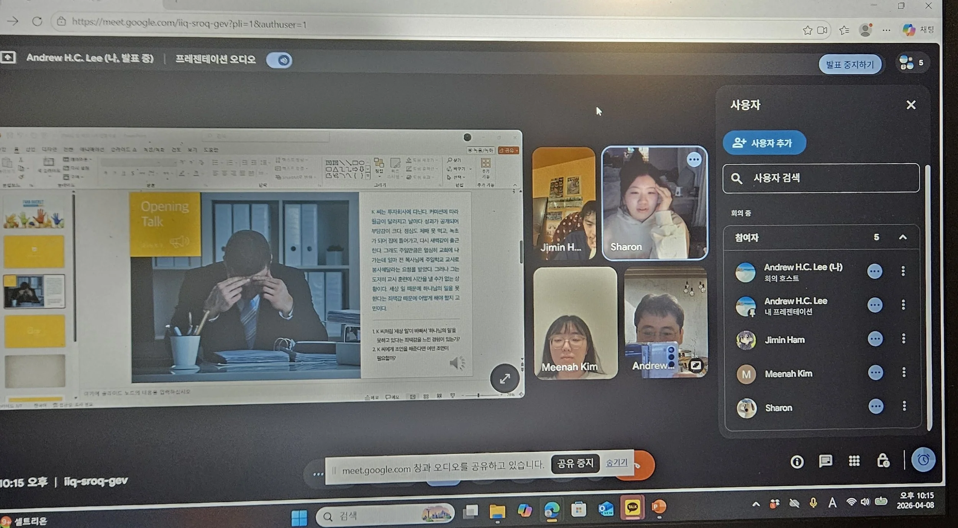Click the 숨기기 link

coord(616,462)
